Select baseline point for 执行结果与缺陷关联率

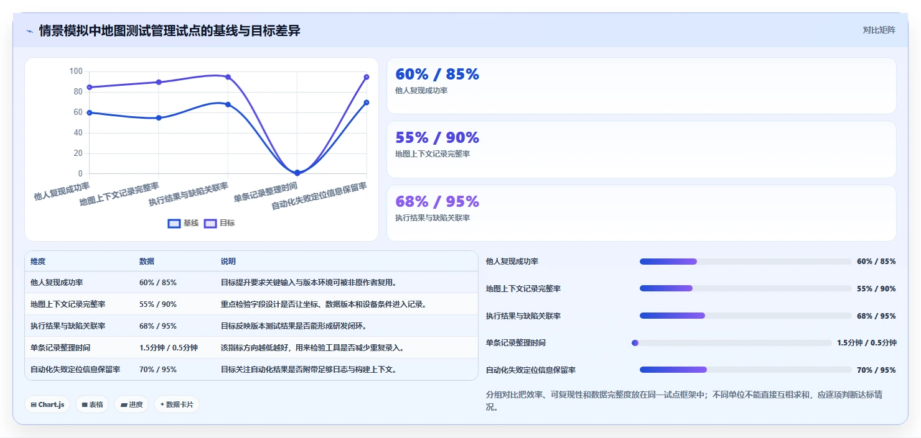(228, 104)
